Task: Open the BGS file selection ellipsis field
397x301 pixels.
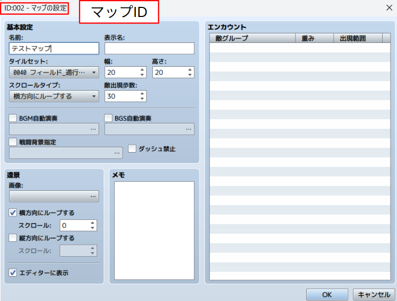Action: (149, 129)
